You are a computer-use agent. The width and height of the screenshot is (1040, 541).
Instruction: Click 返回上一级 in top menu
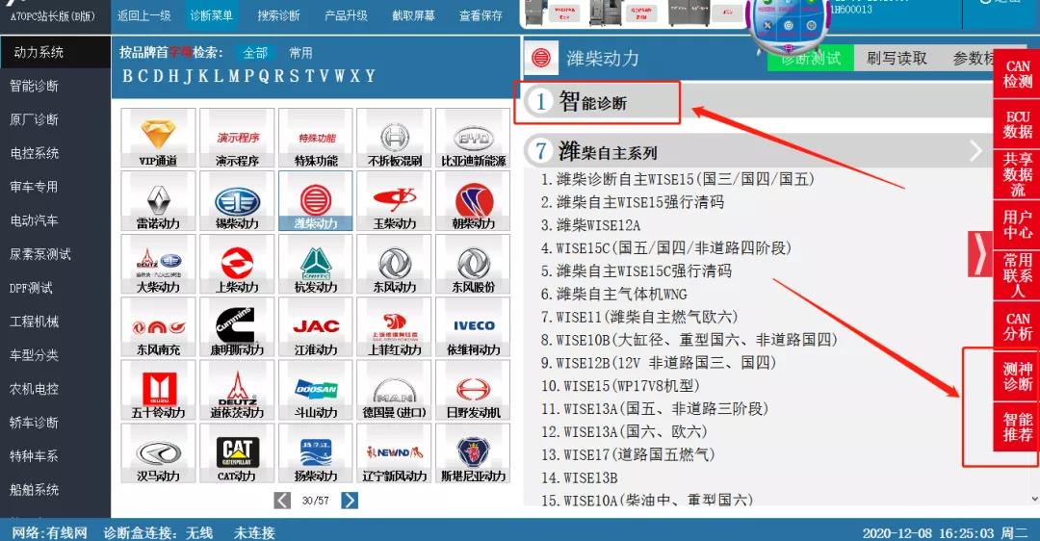(143, 15)
